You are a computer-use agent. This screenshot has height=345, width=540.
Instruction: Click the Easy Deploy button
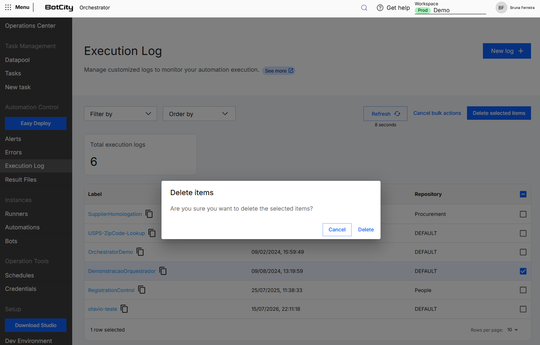pyautogui.click(x=36, y=123)
